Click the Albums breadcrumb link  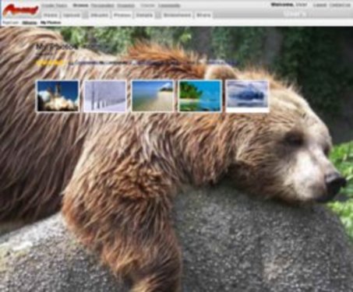coord(30,23)
